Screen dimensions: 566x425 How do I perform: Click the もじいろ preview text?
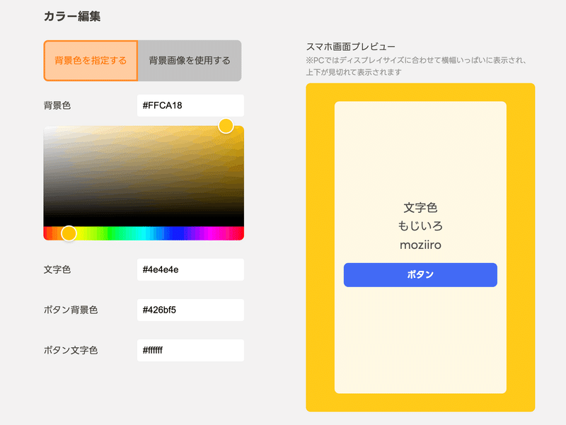click(x=420, y=226)
